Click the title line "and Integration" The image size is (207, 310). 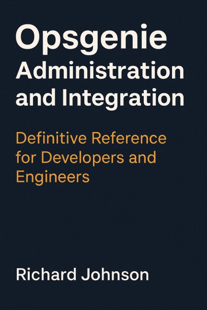(x=100, y=99)
